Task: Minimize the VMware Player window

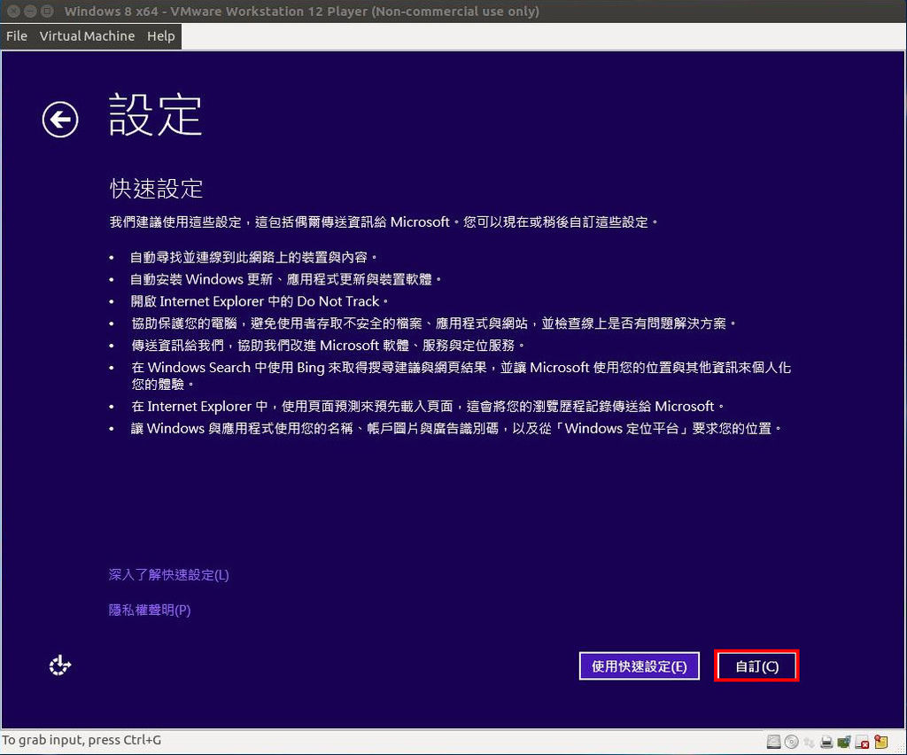Action: pyautogui.click(x=31, y=11)
